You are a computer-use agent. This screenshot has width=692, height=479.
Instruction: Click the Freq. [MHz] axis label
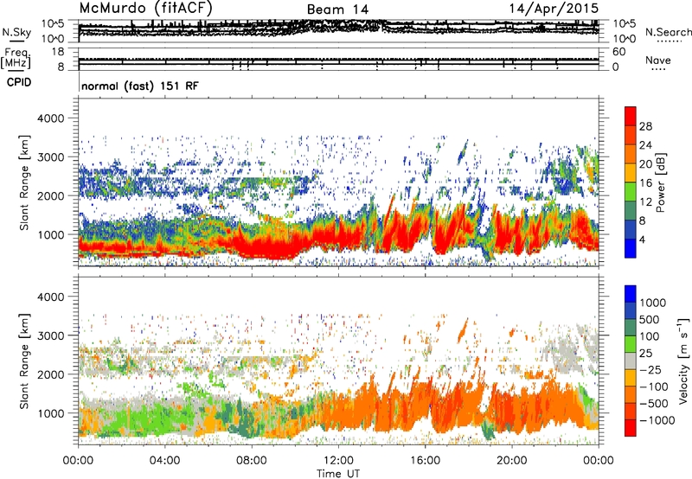point(16,59)
